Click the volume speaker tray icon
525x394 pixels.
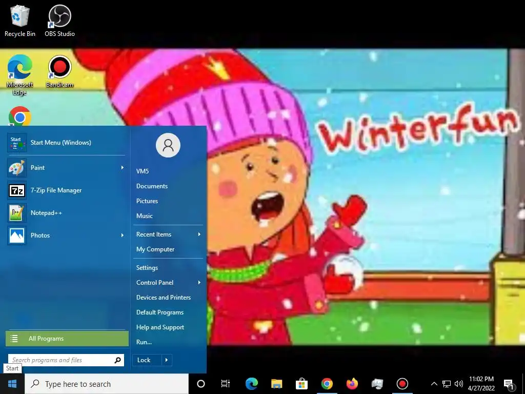pyautogui.click(x=459, y=384)
